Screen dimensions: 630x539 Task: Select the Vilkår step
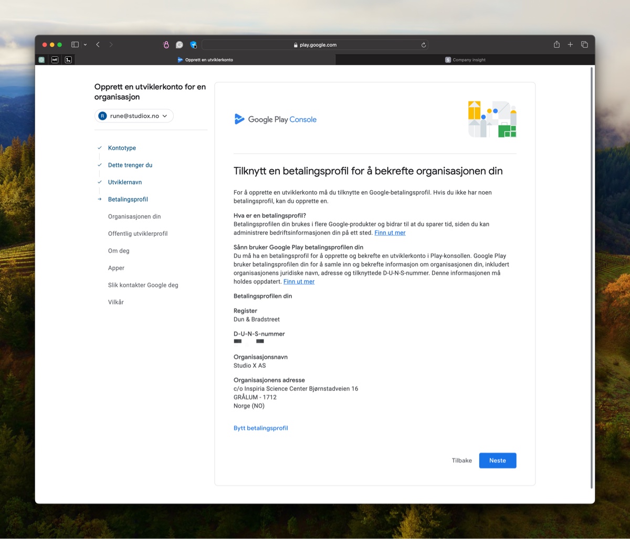(116, 302)
